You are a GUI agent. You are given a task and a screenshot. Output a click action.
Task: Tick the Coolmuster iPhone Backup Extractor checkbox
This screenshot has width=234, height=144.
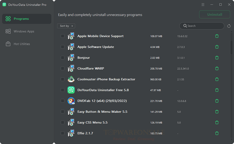pyautogui.click(x=63, y=79)
